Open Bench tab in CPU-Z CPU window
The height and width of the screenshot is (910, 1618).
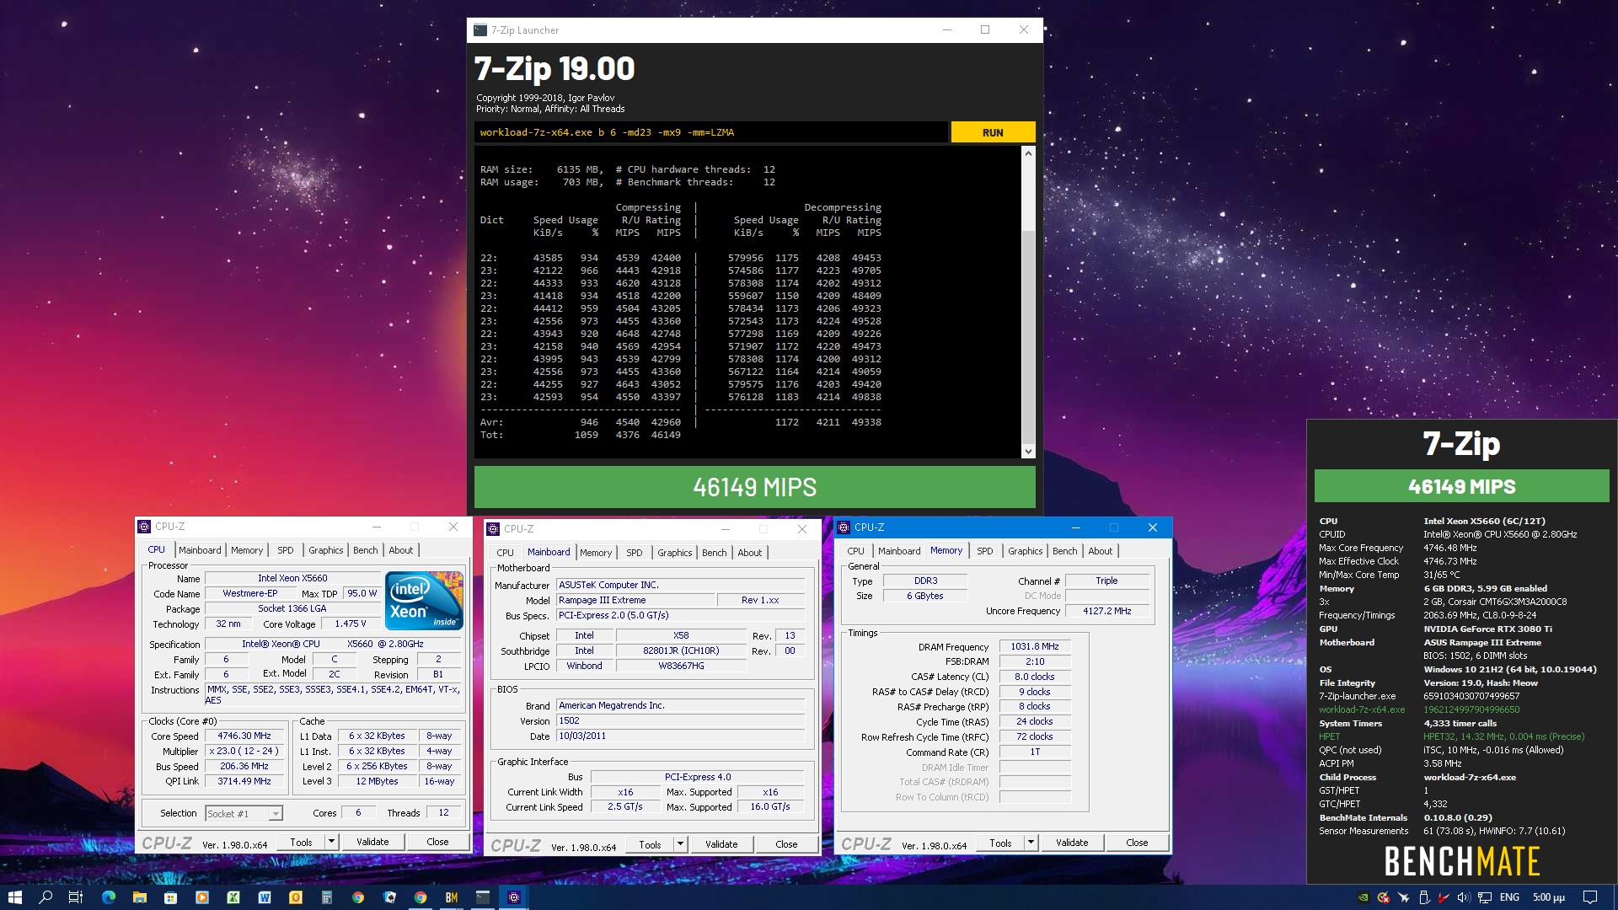366,550
